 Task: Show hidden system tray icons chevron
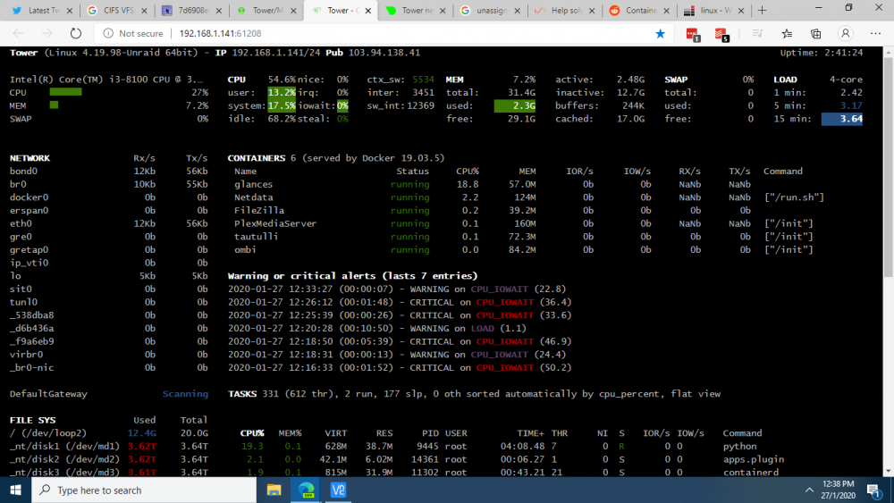pyautogui.click(x=809, y=490)
